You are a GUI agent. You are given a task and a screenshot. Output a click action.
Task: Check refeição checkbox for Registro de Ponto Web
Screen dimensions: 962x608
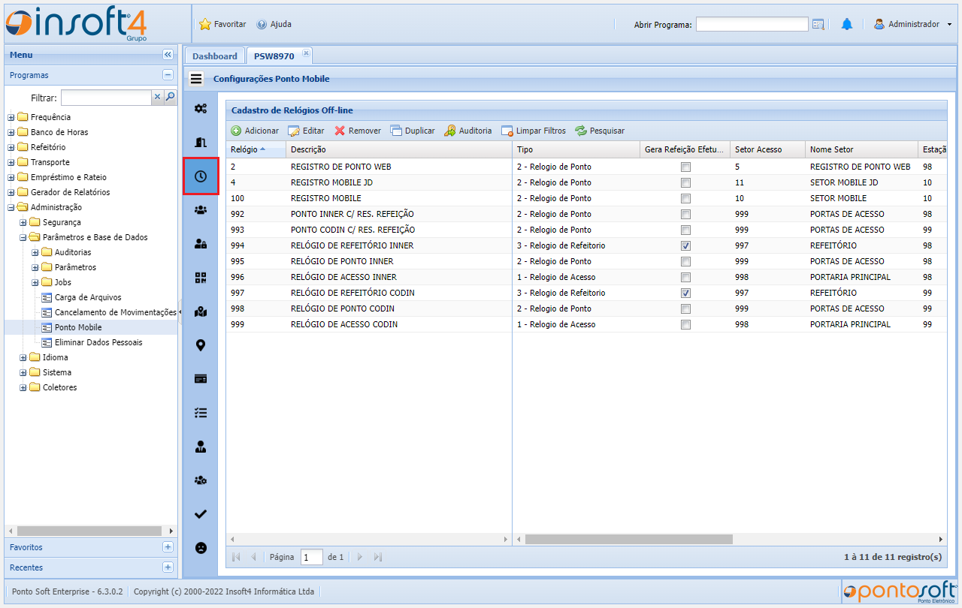685,167
